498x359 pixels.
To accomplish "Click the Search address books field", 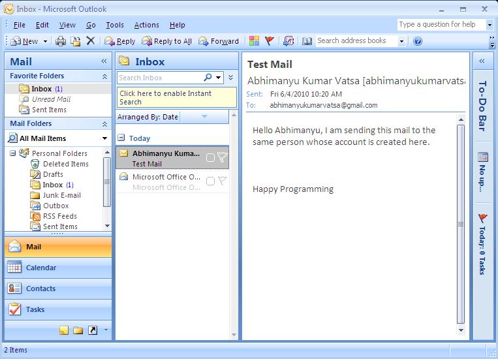I will (x=356, y=41).
